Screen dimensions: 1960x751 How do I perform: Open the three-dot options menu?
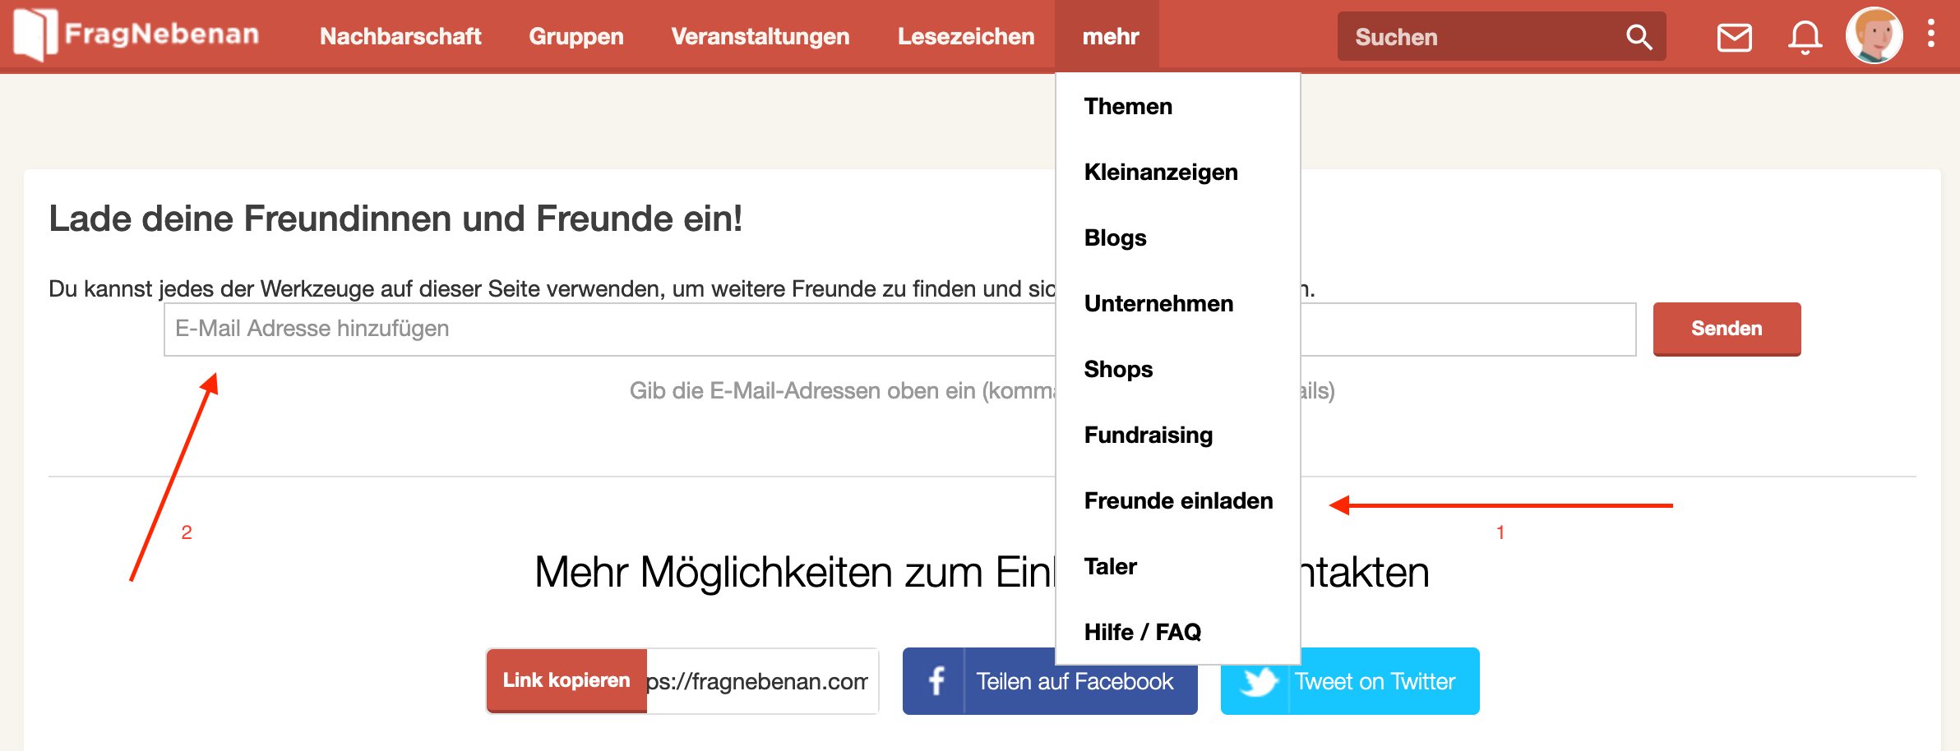pos(1931,35)
